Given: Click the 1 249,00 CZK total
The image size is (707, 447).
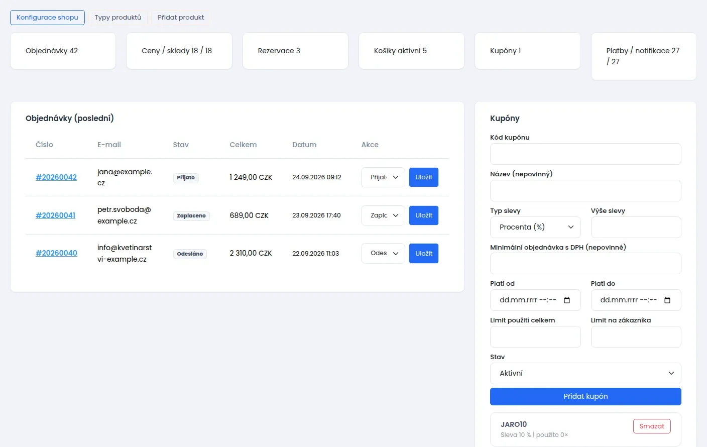Looking at the screenshot, I should [x=251, y=177].
